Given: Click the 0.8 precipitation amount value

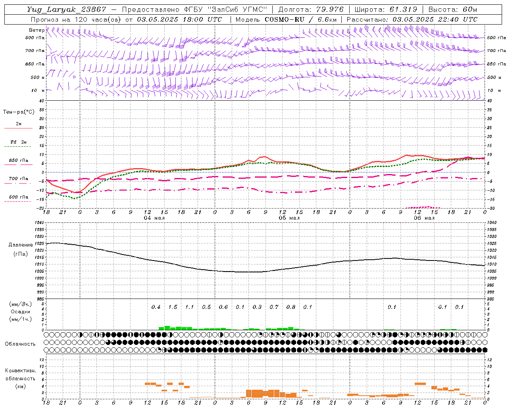Looking at the screenshot, I should coord(291,307).
